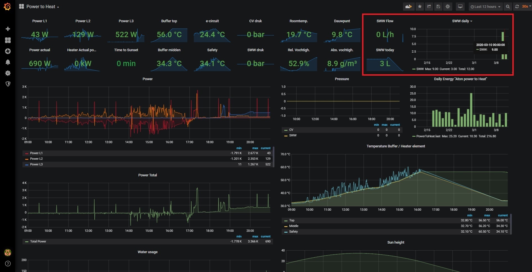532x272 pixels.
Task: Open the Grafana home logo
Action: [x=8, y=6]
